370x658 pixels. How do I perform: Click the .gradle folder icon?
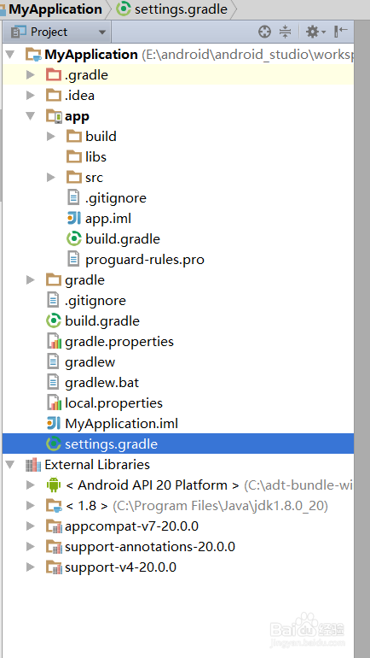coord(54,75)
